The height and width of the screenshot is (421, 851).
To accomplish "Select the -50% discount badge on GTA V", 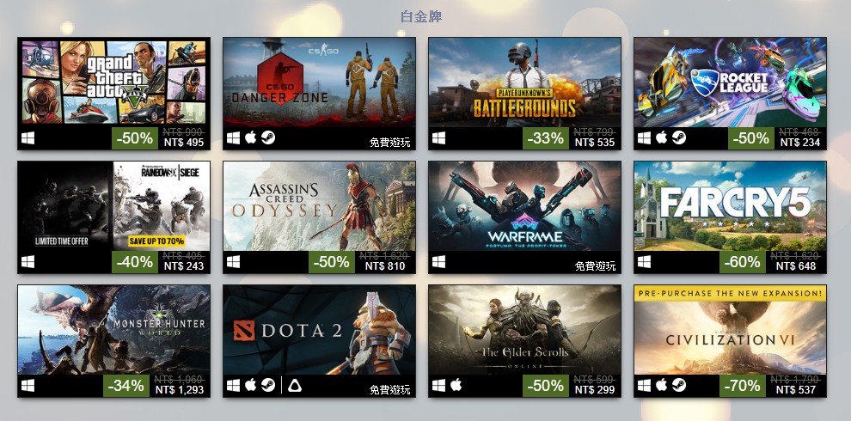I will [135, 138].
